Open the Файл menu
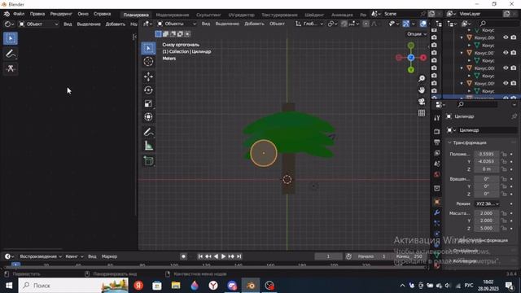The image size is (521, 293). [19, 14]
